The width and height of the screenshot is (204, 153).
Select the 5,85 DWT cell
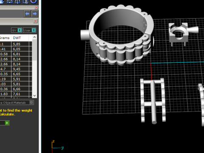(x=20, y=44)
